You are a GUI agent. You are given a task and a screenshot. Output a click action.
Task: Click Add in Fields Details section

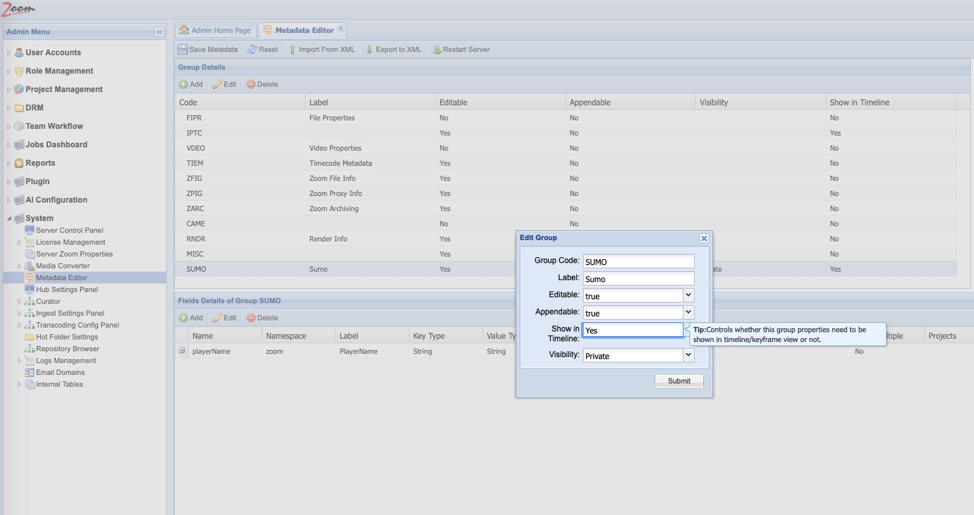pyautogui.click(x=191, y=318)
